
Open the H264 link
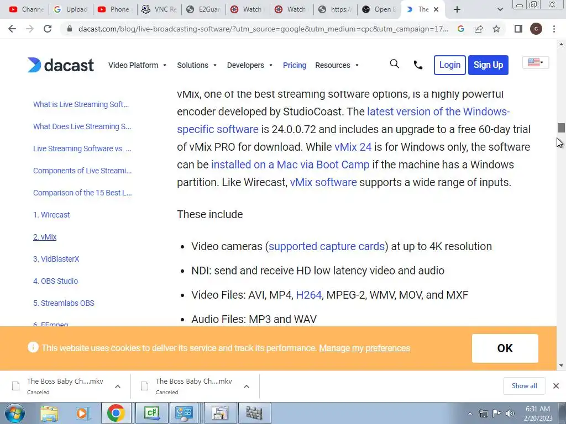tap(308, 295)
